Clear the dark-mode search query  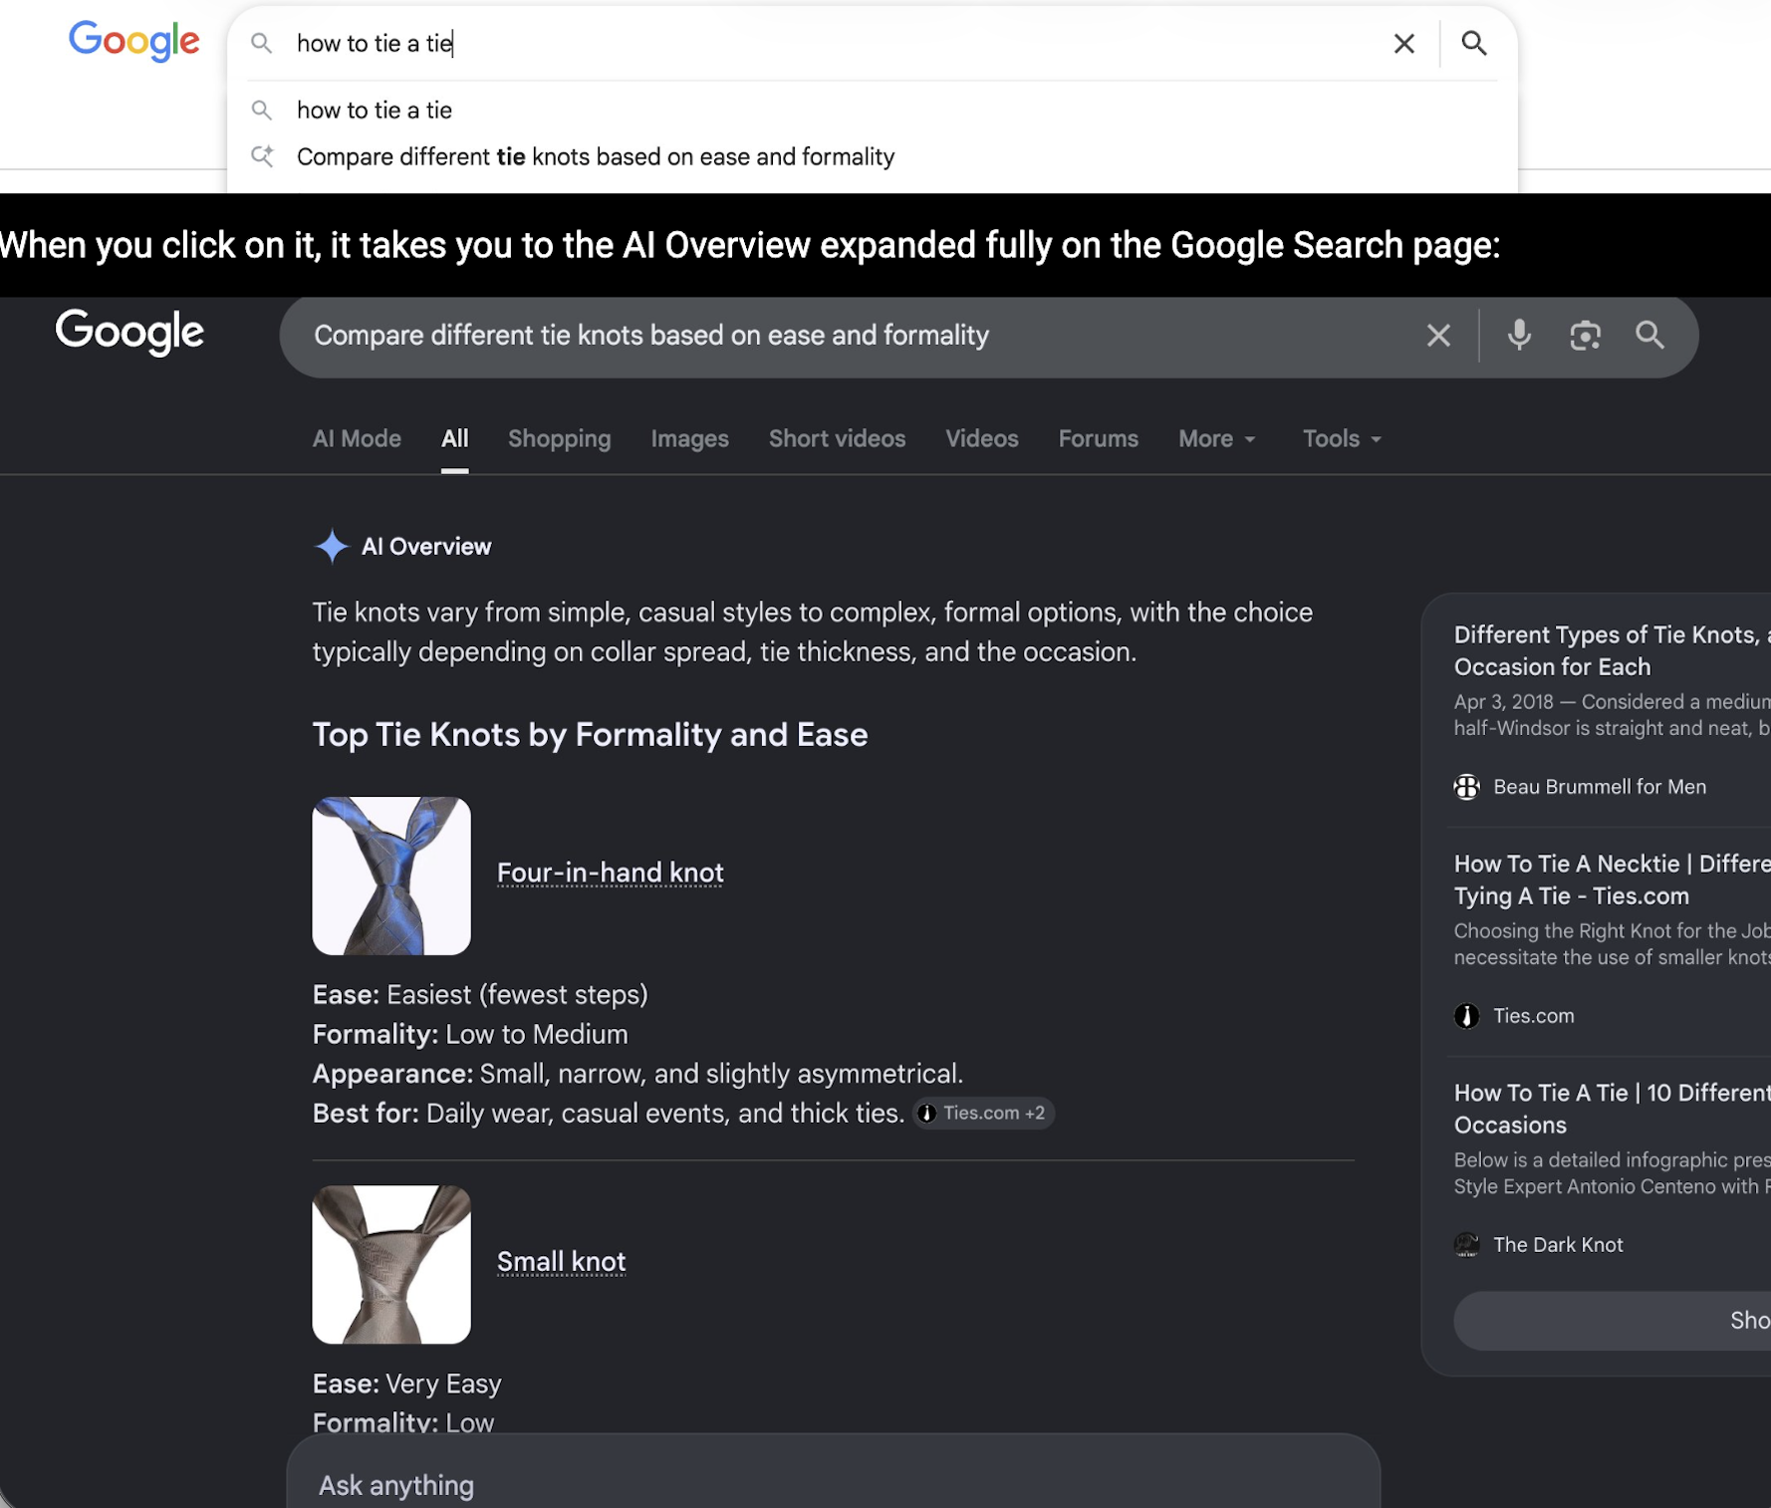tap(1438, 336)
